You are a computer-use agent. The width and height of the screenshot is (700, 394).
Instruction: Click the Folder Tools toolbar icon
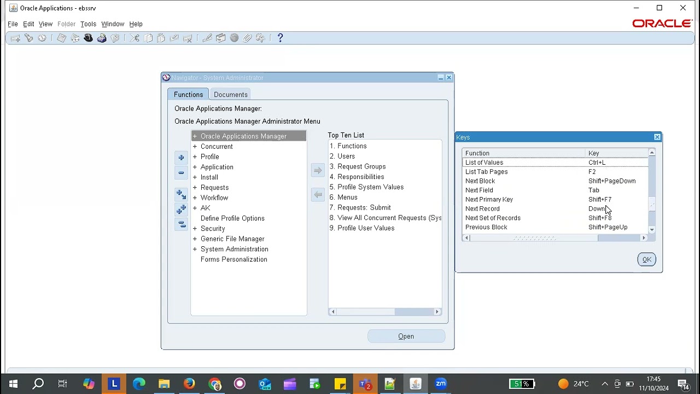(260, 38)
